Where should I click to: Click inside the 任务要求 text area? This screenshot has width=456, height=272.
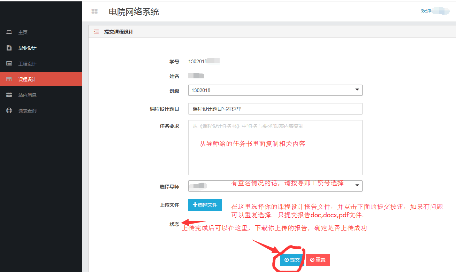click(275, 157)
